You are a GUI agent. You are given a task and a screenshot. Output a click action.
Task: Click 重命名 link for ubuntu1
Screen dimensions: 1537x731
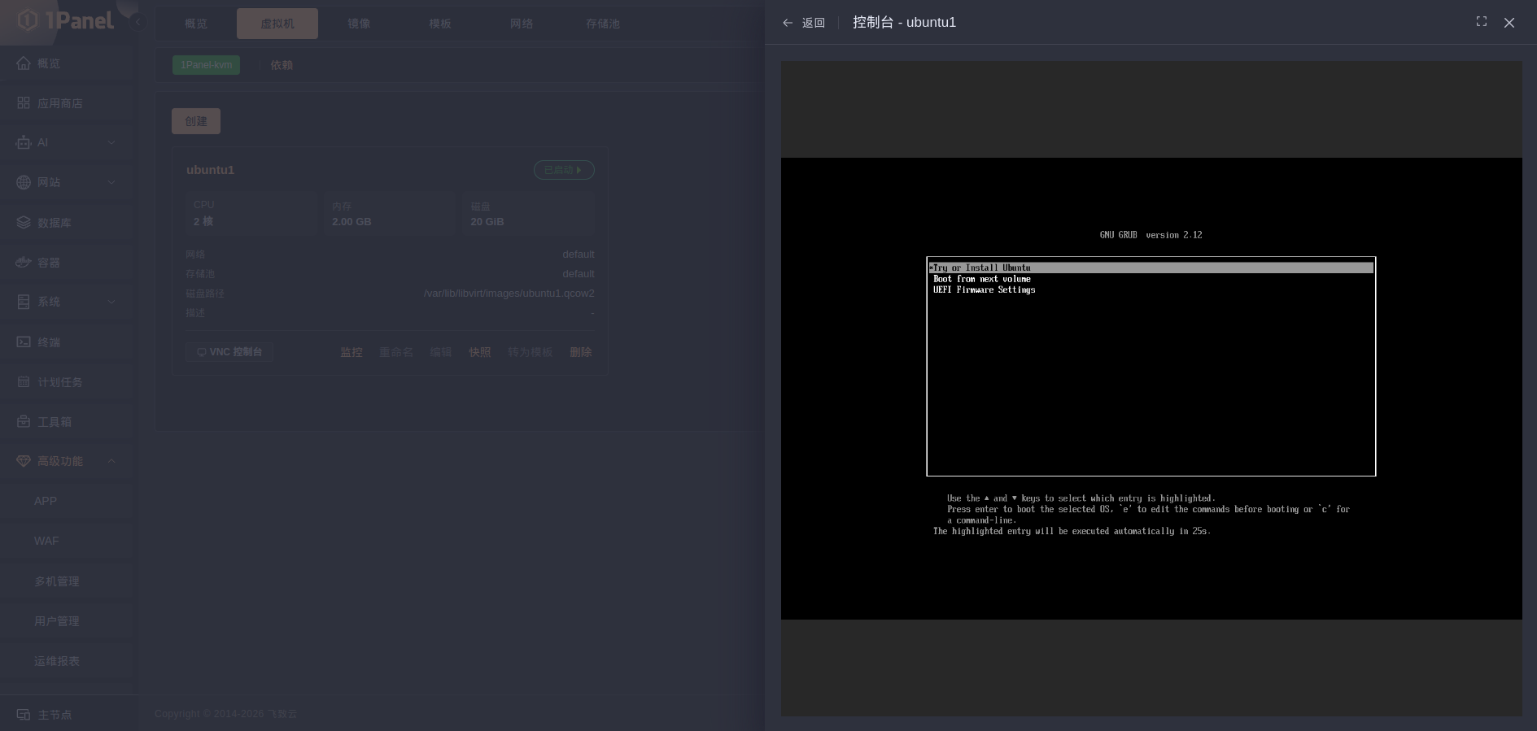point(396,352)
